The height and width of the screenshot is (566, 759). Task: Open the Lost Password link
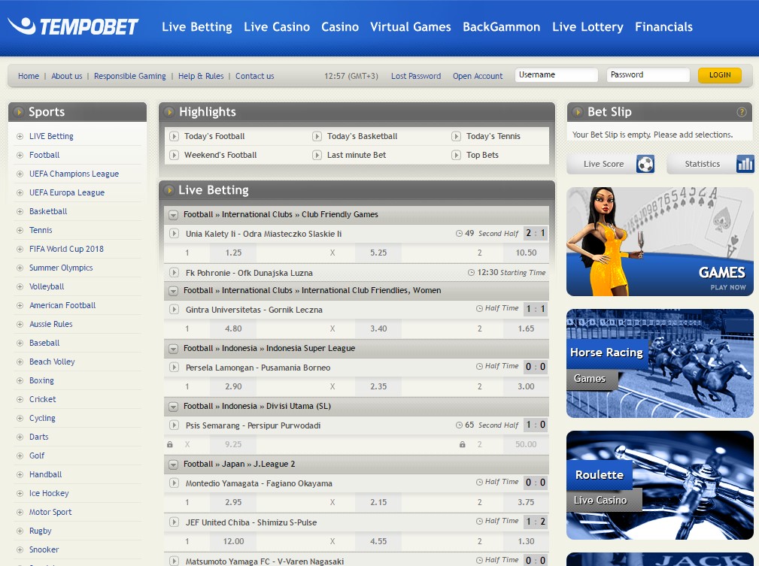415,76
